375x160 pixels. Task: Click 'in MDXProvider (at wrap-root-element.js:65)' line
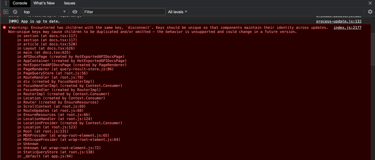click(x=63, y=135)
